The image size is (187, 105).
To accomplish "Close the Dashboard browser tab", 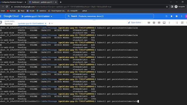I will pos(56,2).
